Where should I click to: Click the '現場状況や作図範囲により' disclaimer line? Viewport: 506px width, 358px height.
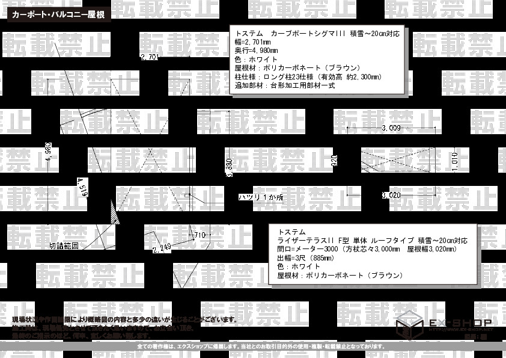pos(125,320)
